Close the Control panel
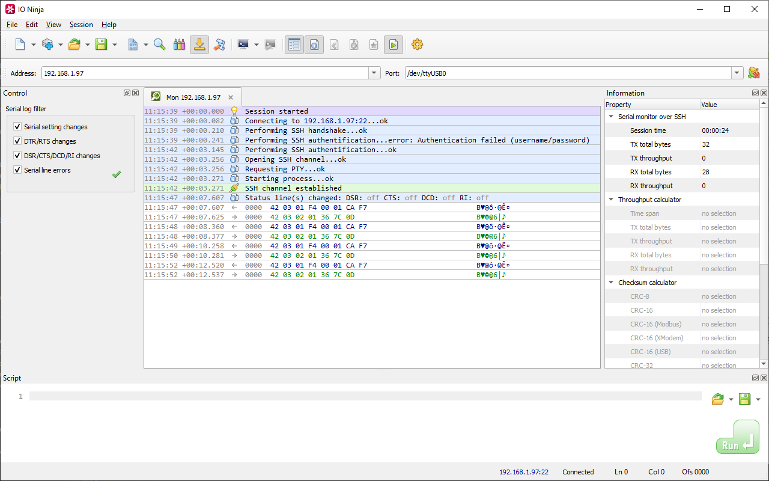 point(136,93)
